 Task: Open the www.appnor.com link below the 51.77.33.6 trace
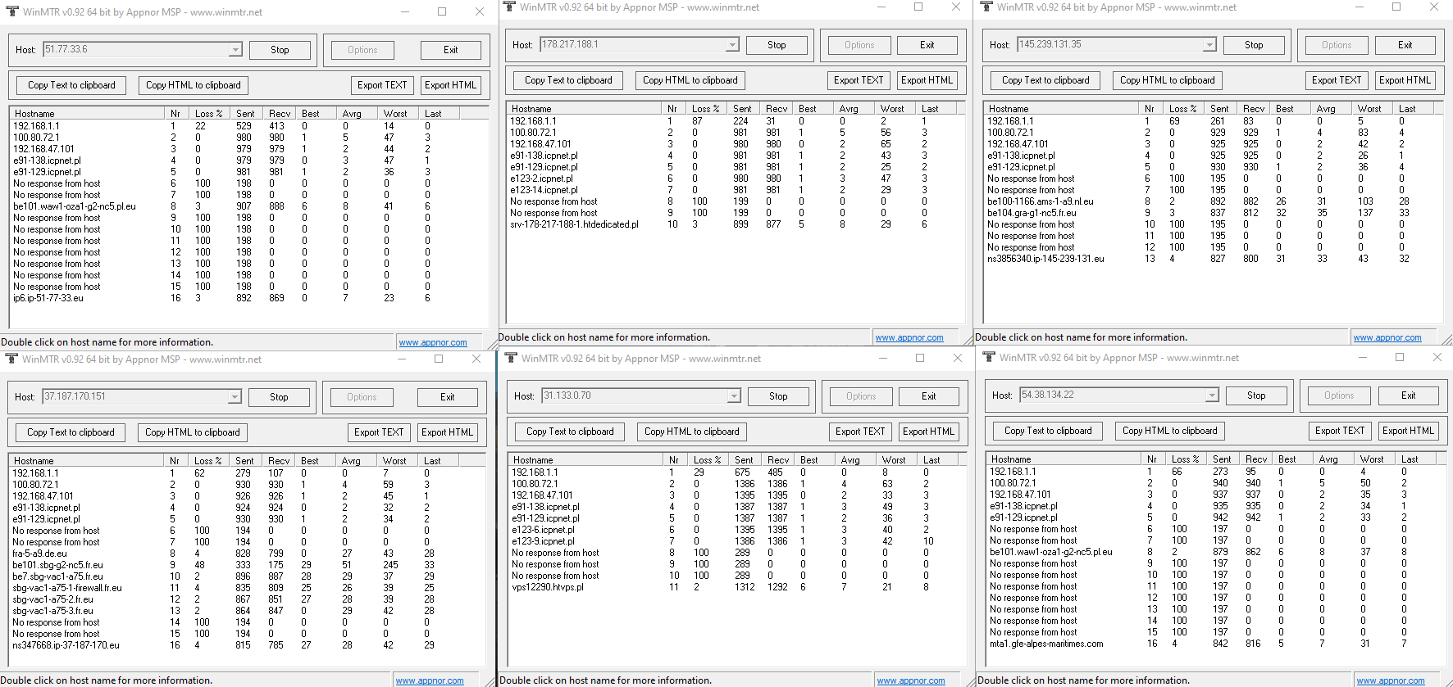point(433,343)
